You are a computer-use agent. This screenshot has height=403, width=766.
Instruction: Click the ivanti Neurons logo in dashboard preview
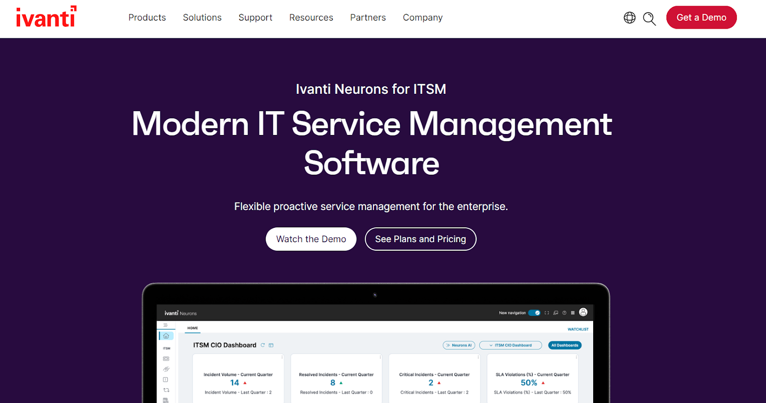tap(180, 313)
